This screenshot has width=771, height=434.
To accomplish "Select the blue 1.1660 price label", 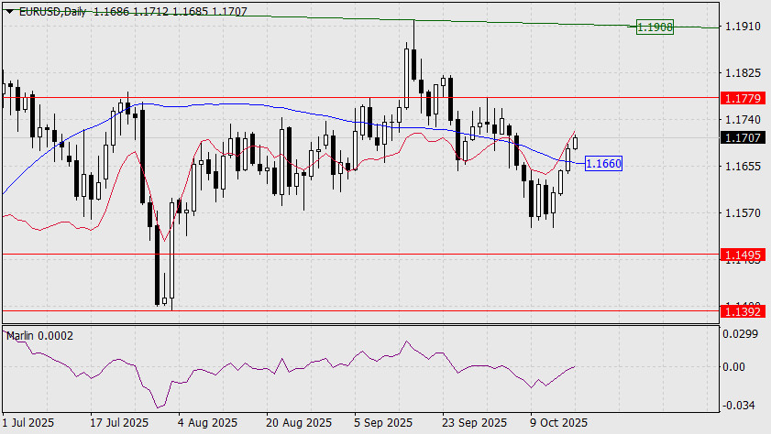I will click(x=603, y=164).
